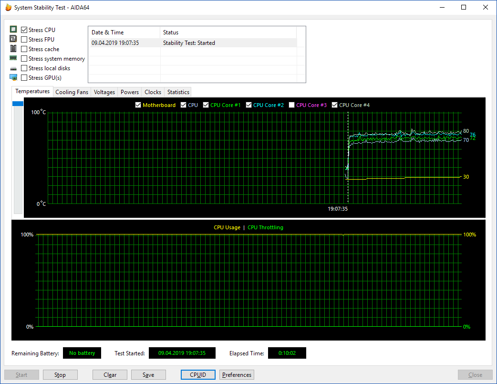497x384 pixels.
Task: Open Preferences
Action: [237, 375]
